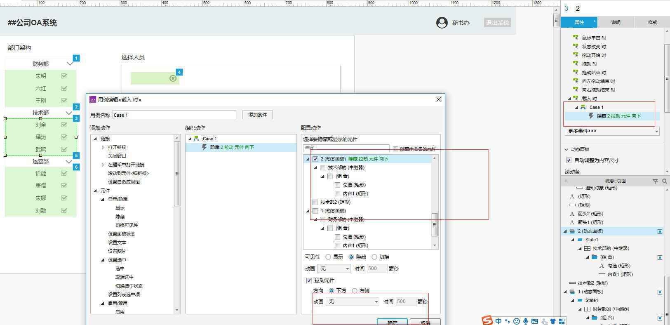Click the 配置动作 widget tree scrollbar thumb
Viewport: 670px width, 325px height.
tap(435, 225)
